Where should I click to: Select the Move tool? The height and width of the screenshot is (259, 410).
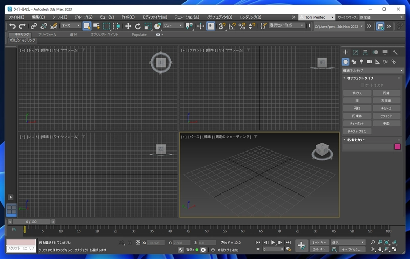[128, 26]
